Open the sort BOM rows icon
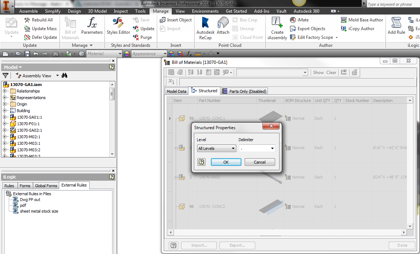Viewport: 420px width, 254px height. (x=190, y=72)
